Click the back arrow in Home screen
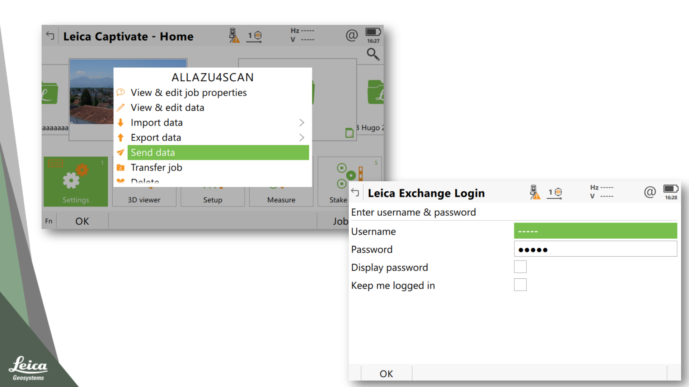The width and height of the screenshot is (689, 387). point(50,36)
